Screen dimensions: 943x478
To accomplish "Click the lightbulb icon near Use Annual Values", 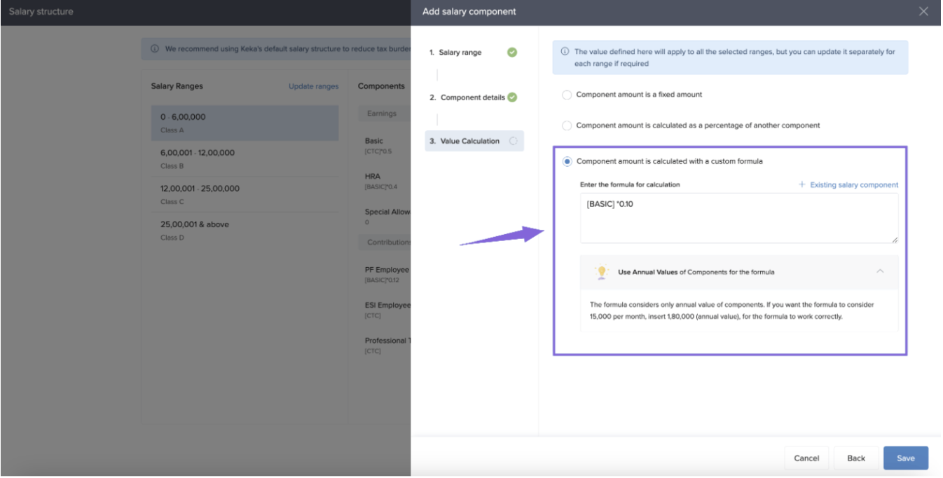I will click(601, 272).
